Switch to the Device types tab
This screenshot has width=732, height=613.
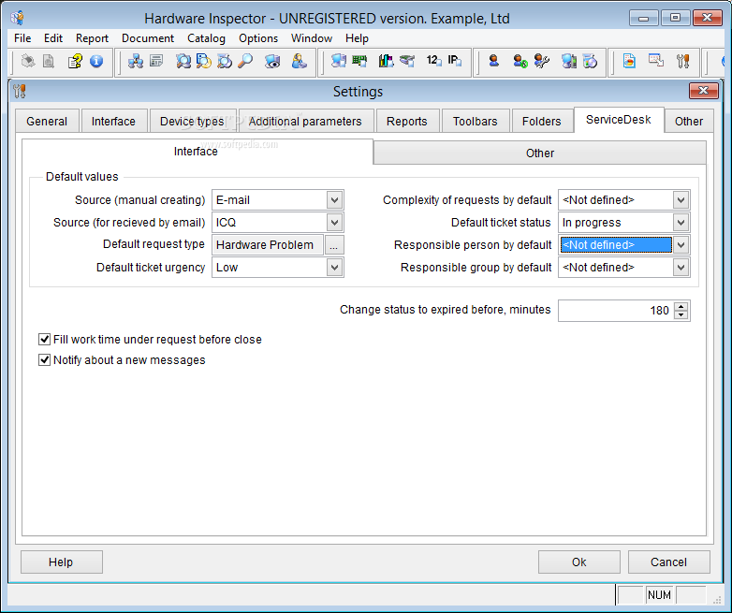(x=192, y=122)
